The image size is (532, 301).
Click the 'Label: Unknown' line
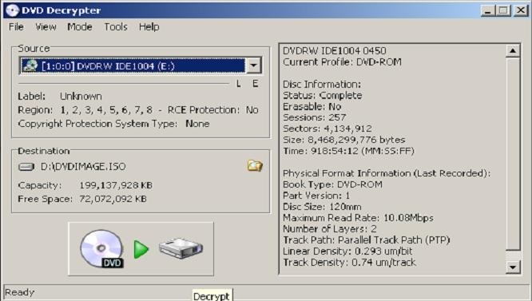pyautogui.click(x=60, y=97)
